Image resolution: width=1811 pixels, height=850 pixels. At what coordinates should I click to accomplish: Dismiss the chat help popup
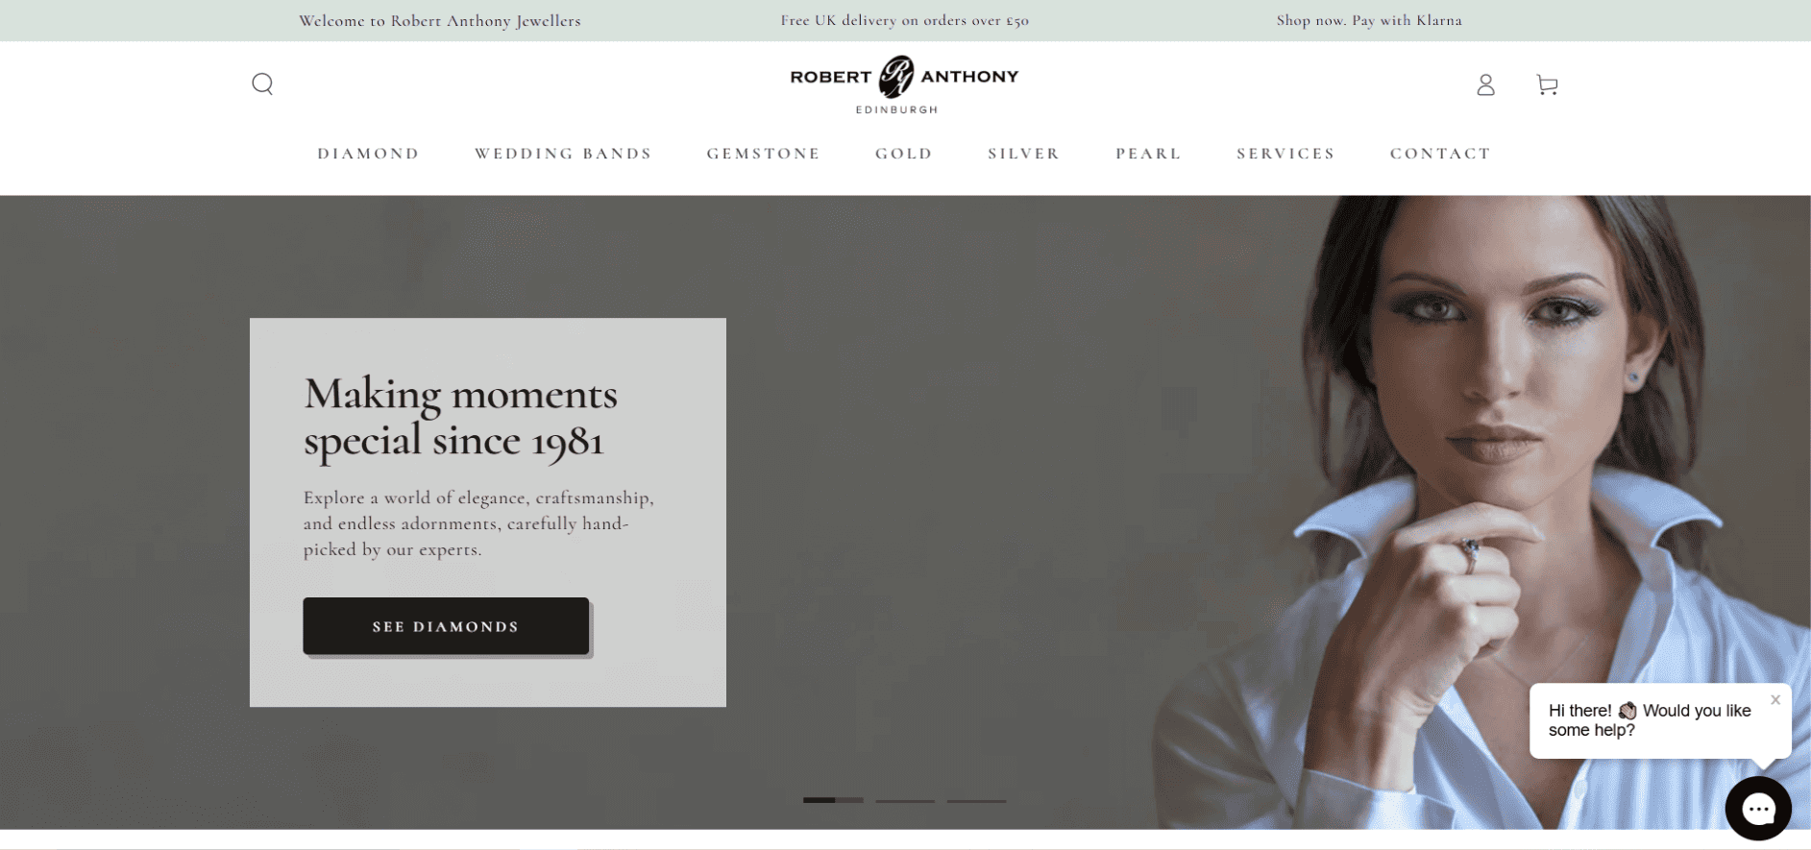pyautogui.click(x=1775, y=699)
